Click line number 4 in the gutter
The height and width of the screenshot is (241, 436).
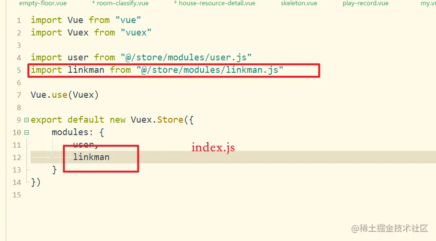[x=19, y=58]
